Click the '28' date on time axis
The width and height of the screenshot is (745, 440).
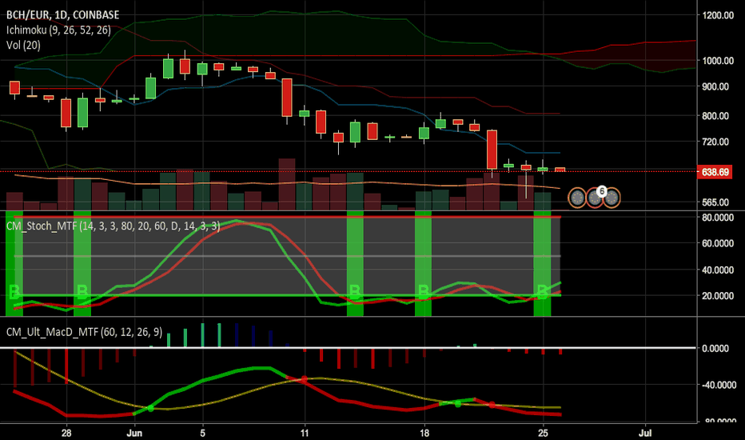[x=66, y=433]
